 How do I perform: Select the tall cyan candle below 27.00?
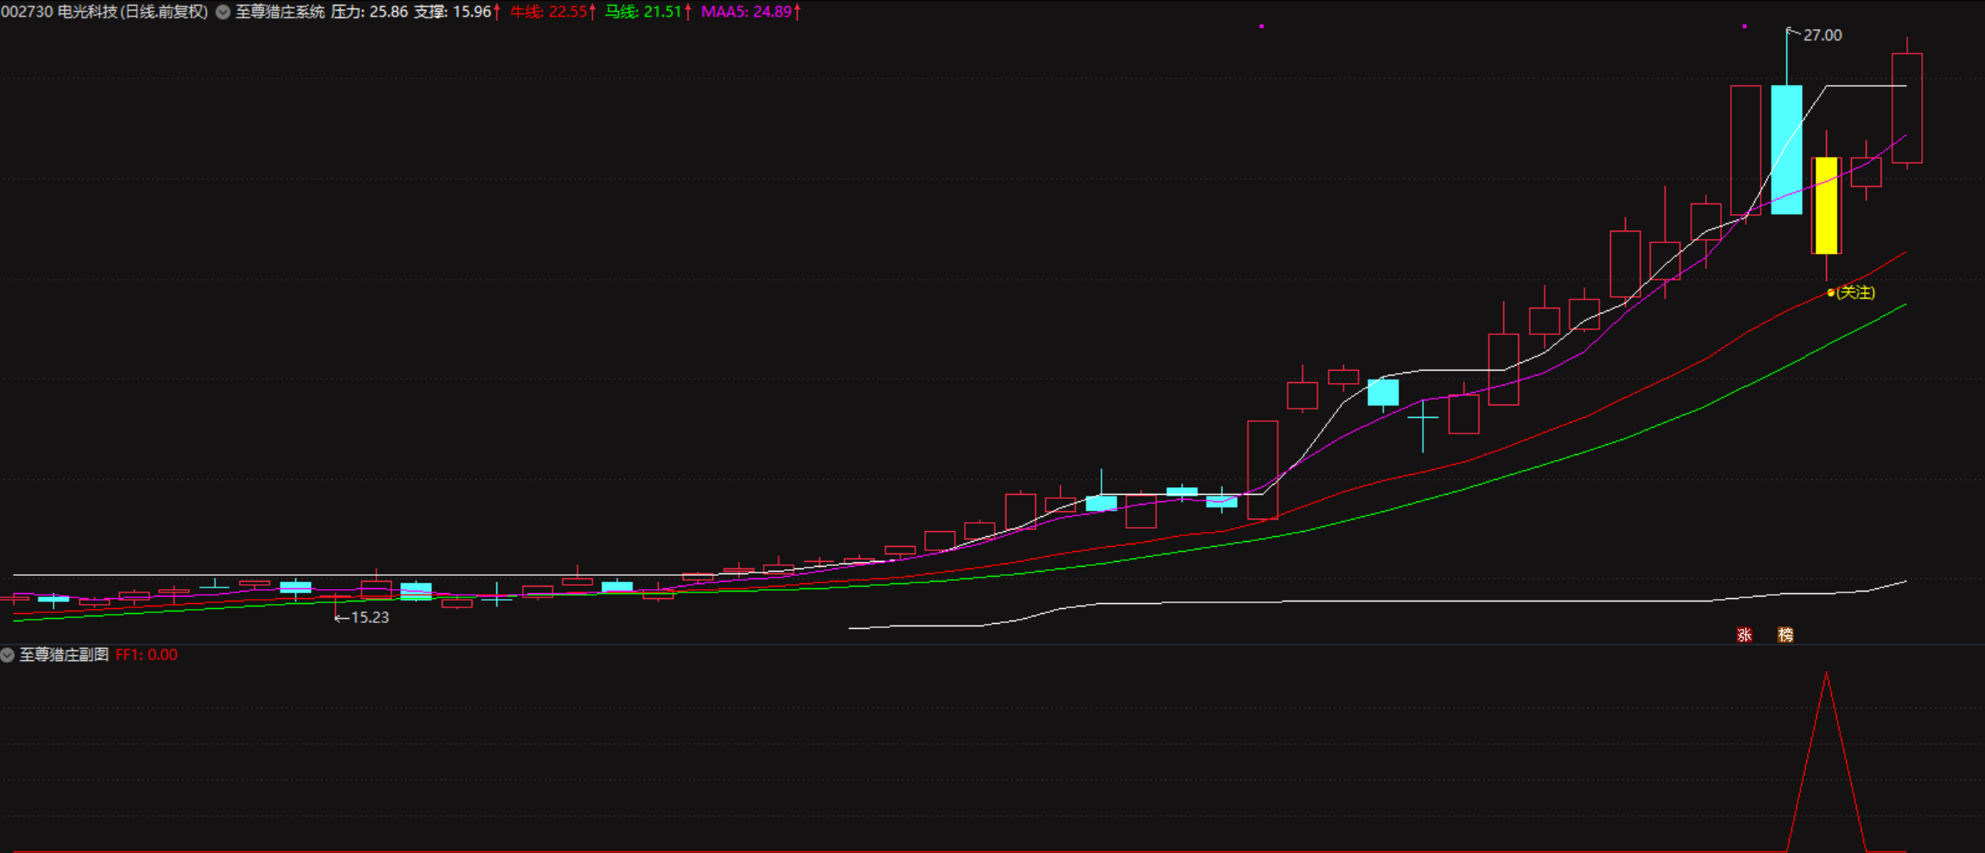1786,149
